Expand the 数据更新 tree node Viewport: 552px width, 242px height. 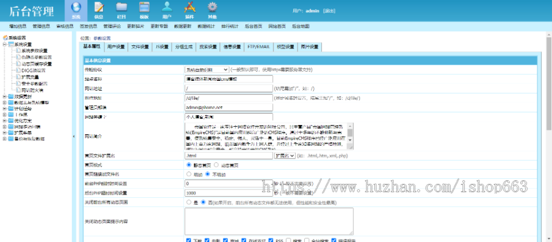(x=4, y=97)
